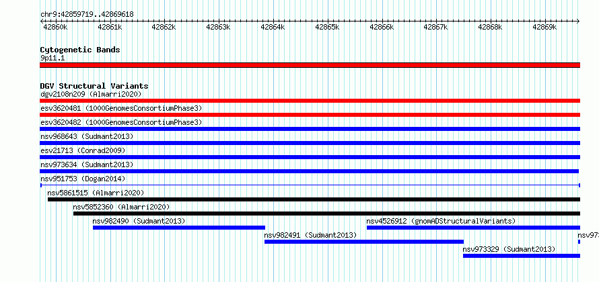
Task: Click the esv3620481 variant label
Action: 121,108
